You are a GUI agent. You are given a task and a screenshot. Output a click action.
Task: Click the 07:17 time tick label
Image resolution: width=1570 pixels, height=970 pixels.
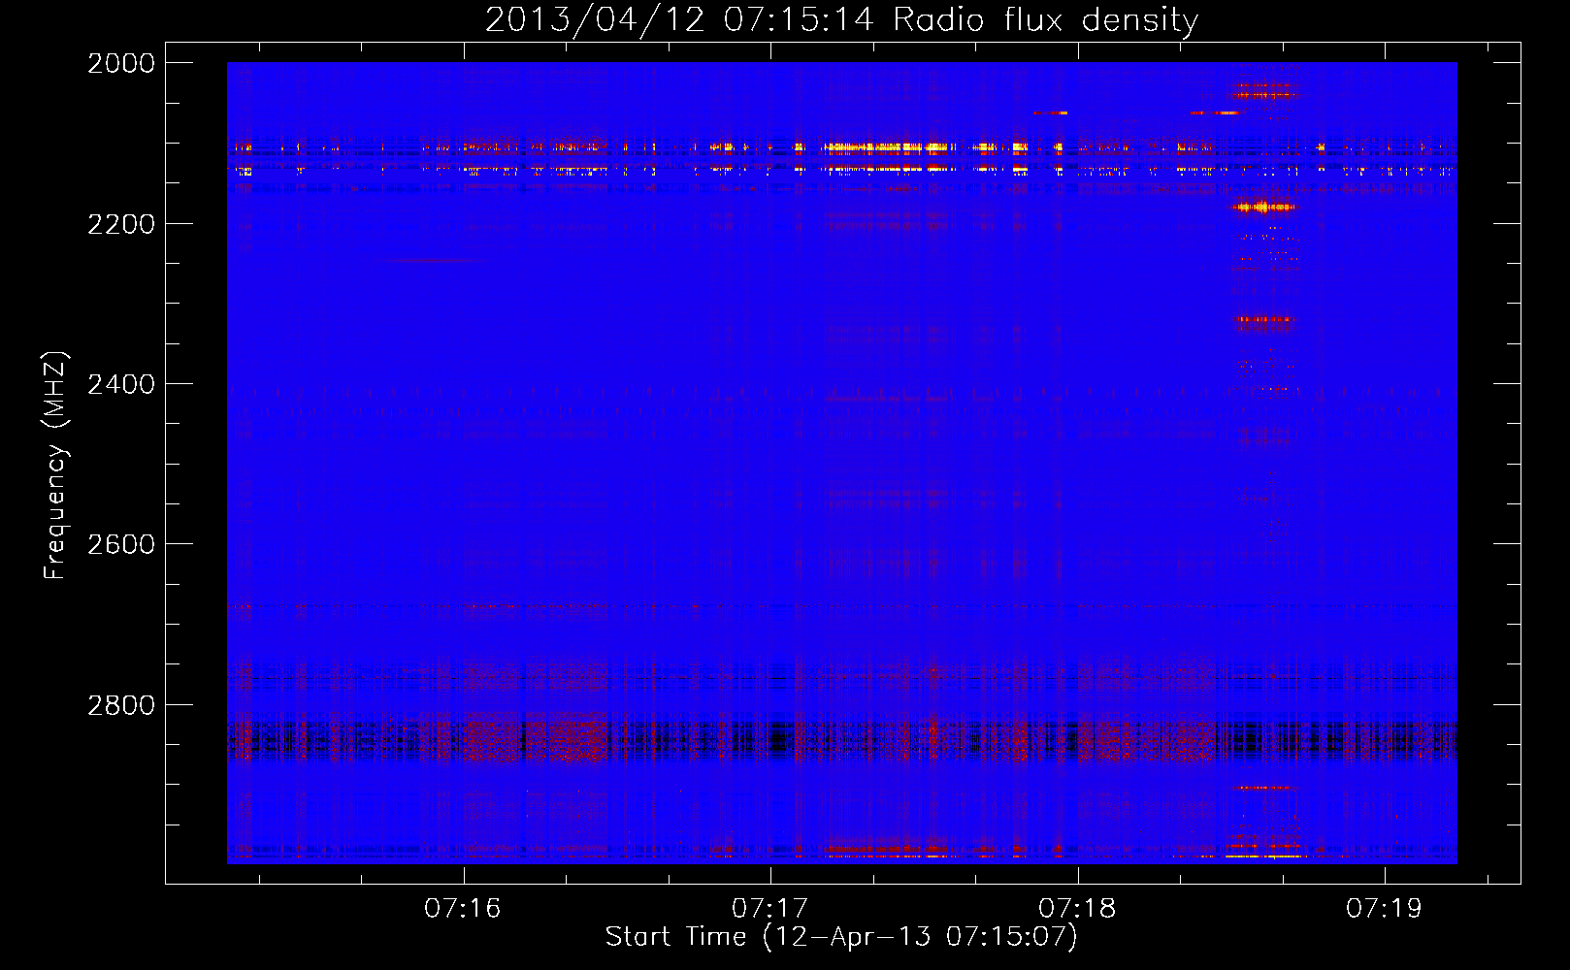pos(770,908)
